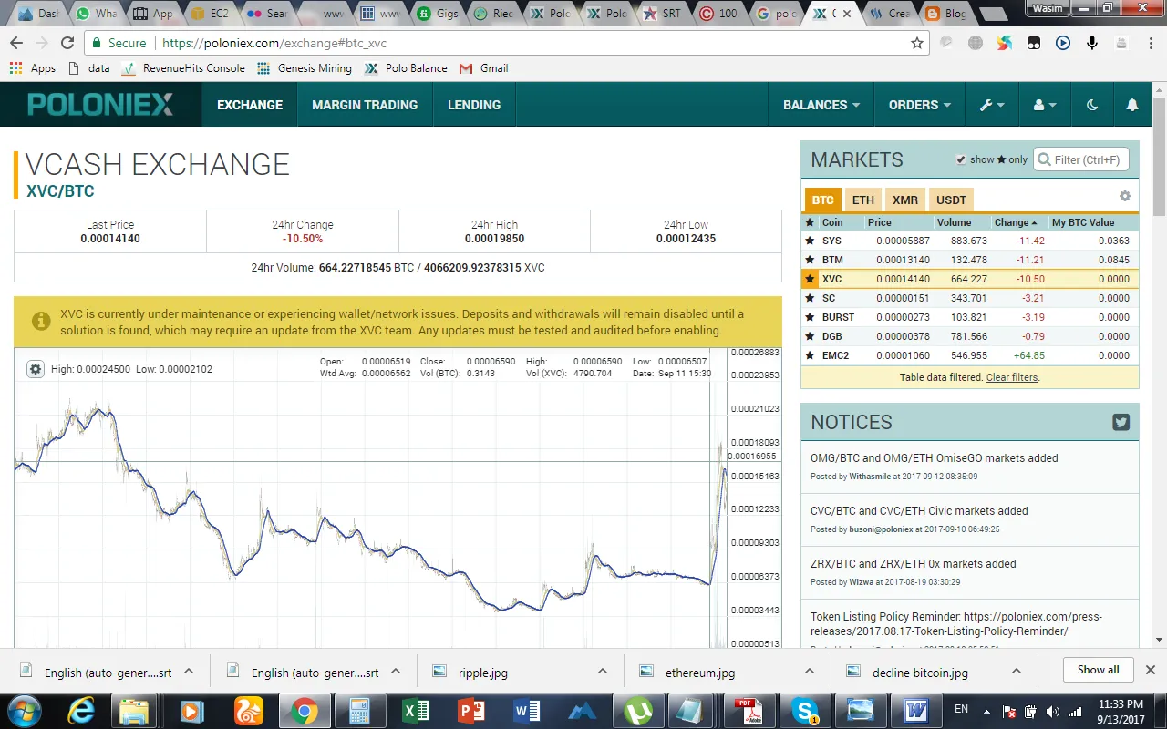Open ZRX/BTC 0x markets added notice
This screenshot has height=729, width=1167.
click(914, 564)
